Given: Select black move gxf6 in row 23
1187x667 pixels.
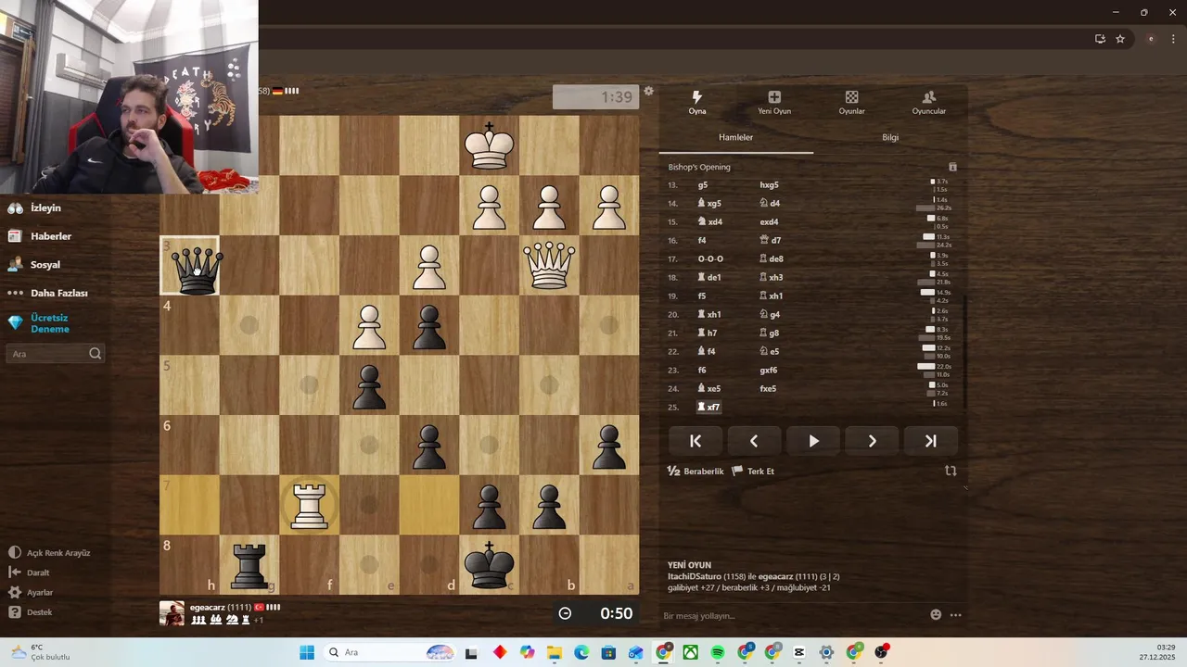Looking at the screenshot, I should tap(769, 370).
